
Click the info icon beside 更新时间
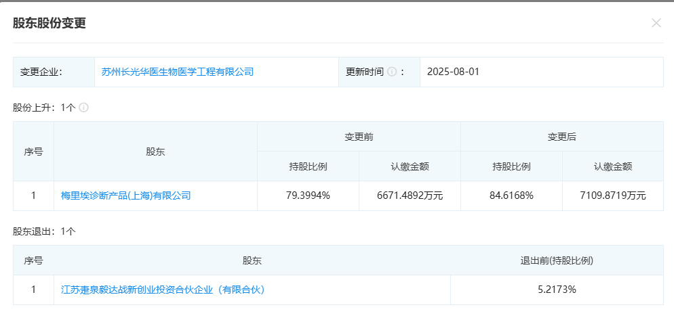pos(392,72)
